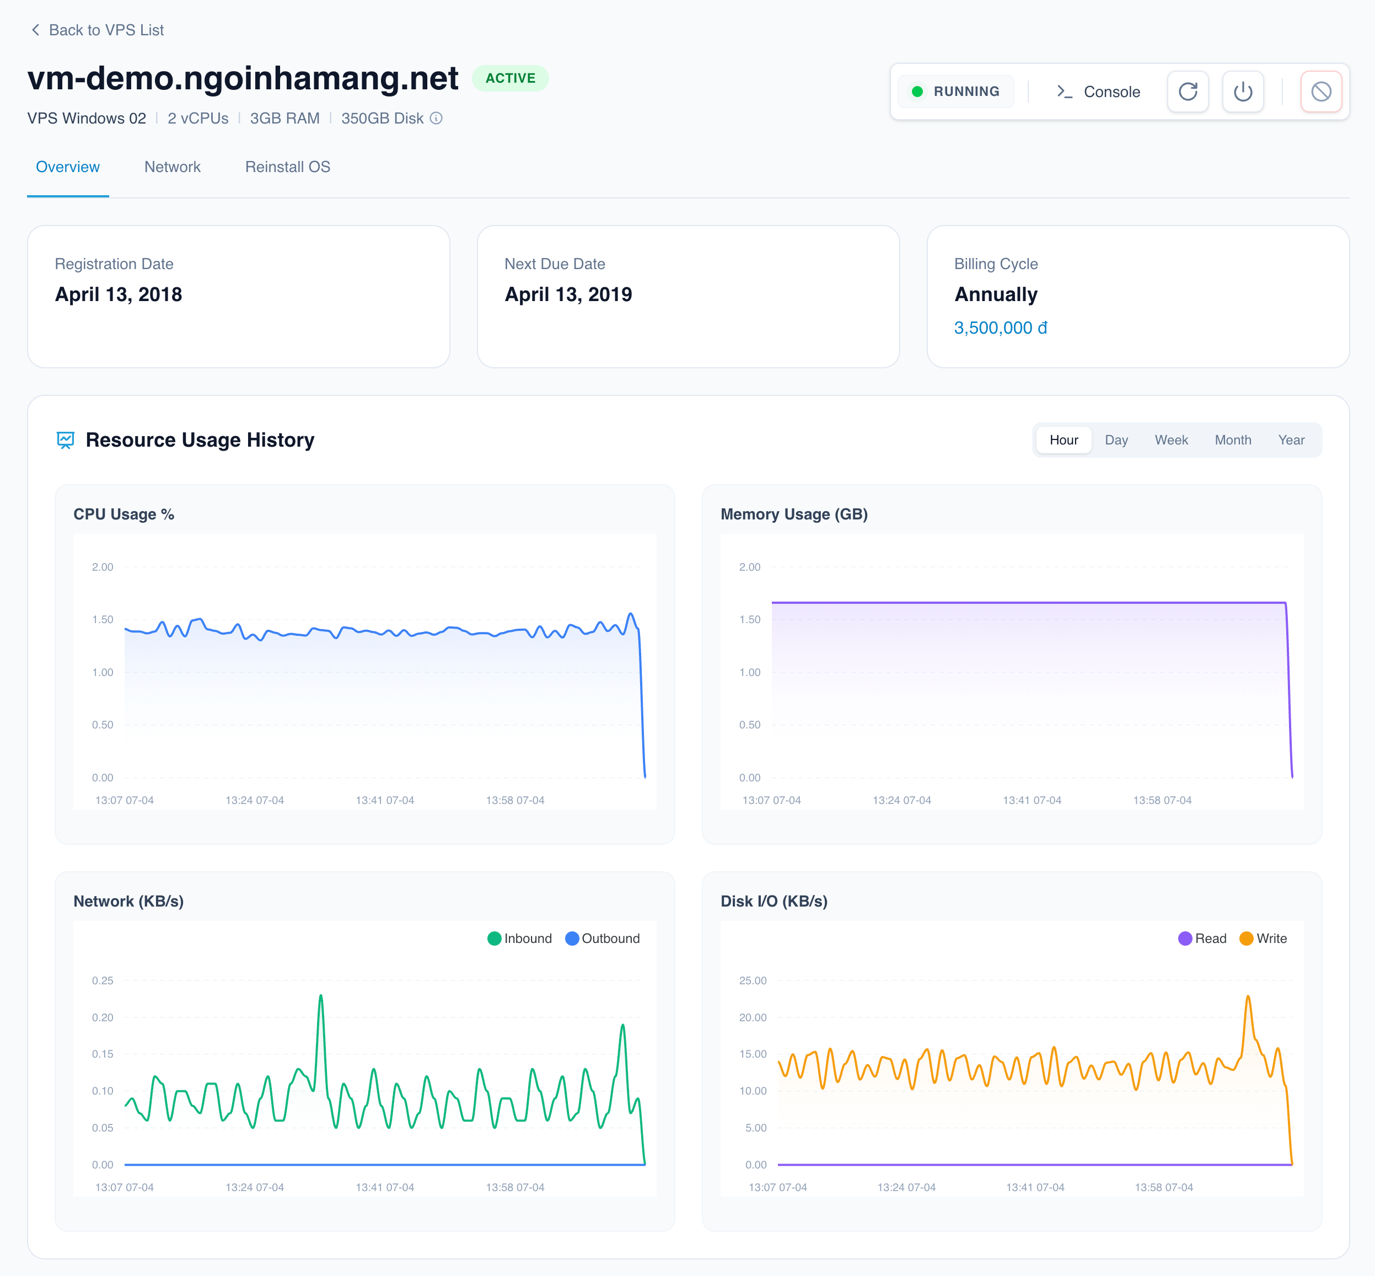Image resolution: width=1375 pixels, height=1276 pixels.
Task: Click the stop/suspend icon in the control bar
Action: (1321, 91)
